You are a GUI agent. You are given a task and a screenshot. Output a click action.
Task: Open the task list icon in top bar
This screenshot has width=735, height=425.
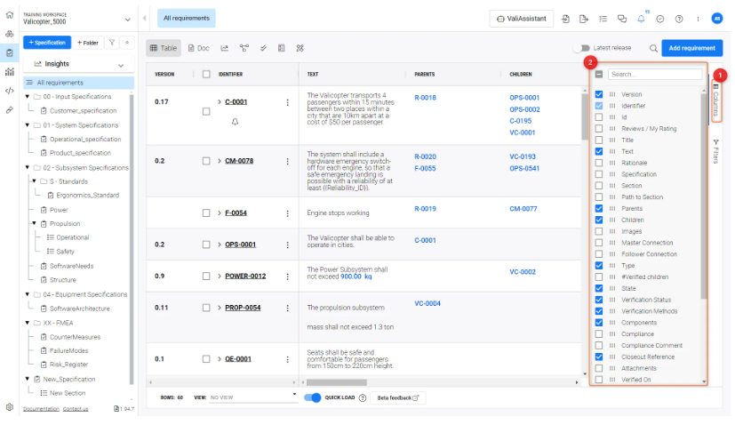(603, 19)
